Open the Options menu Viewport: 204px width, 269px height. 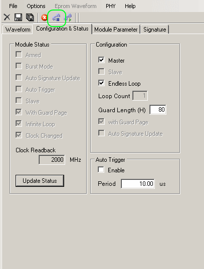point(36,6)
